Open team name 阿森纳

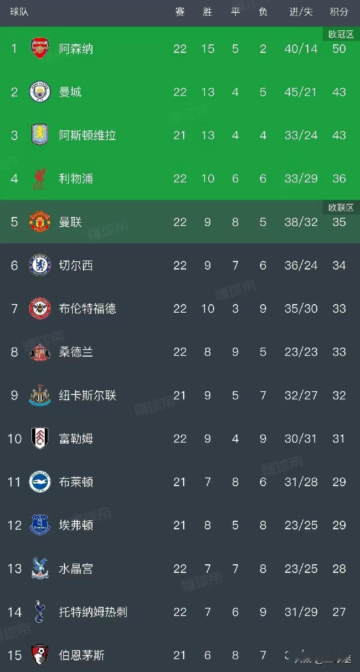(76, 49)
